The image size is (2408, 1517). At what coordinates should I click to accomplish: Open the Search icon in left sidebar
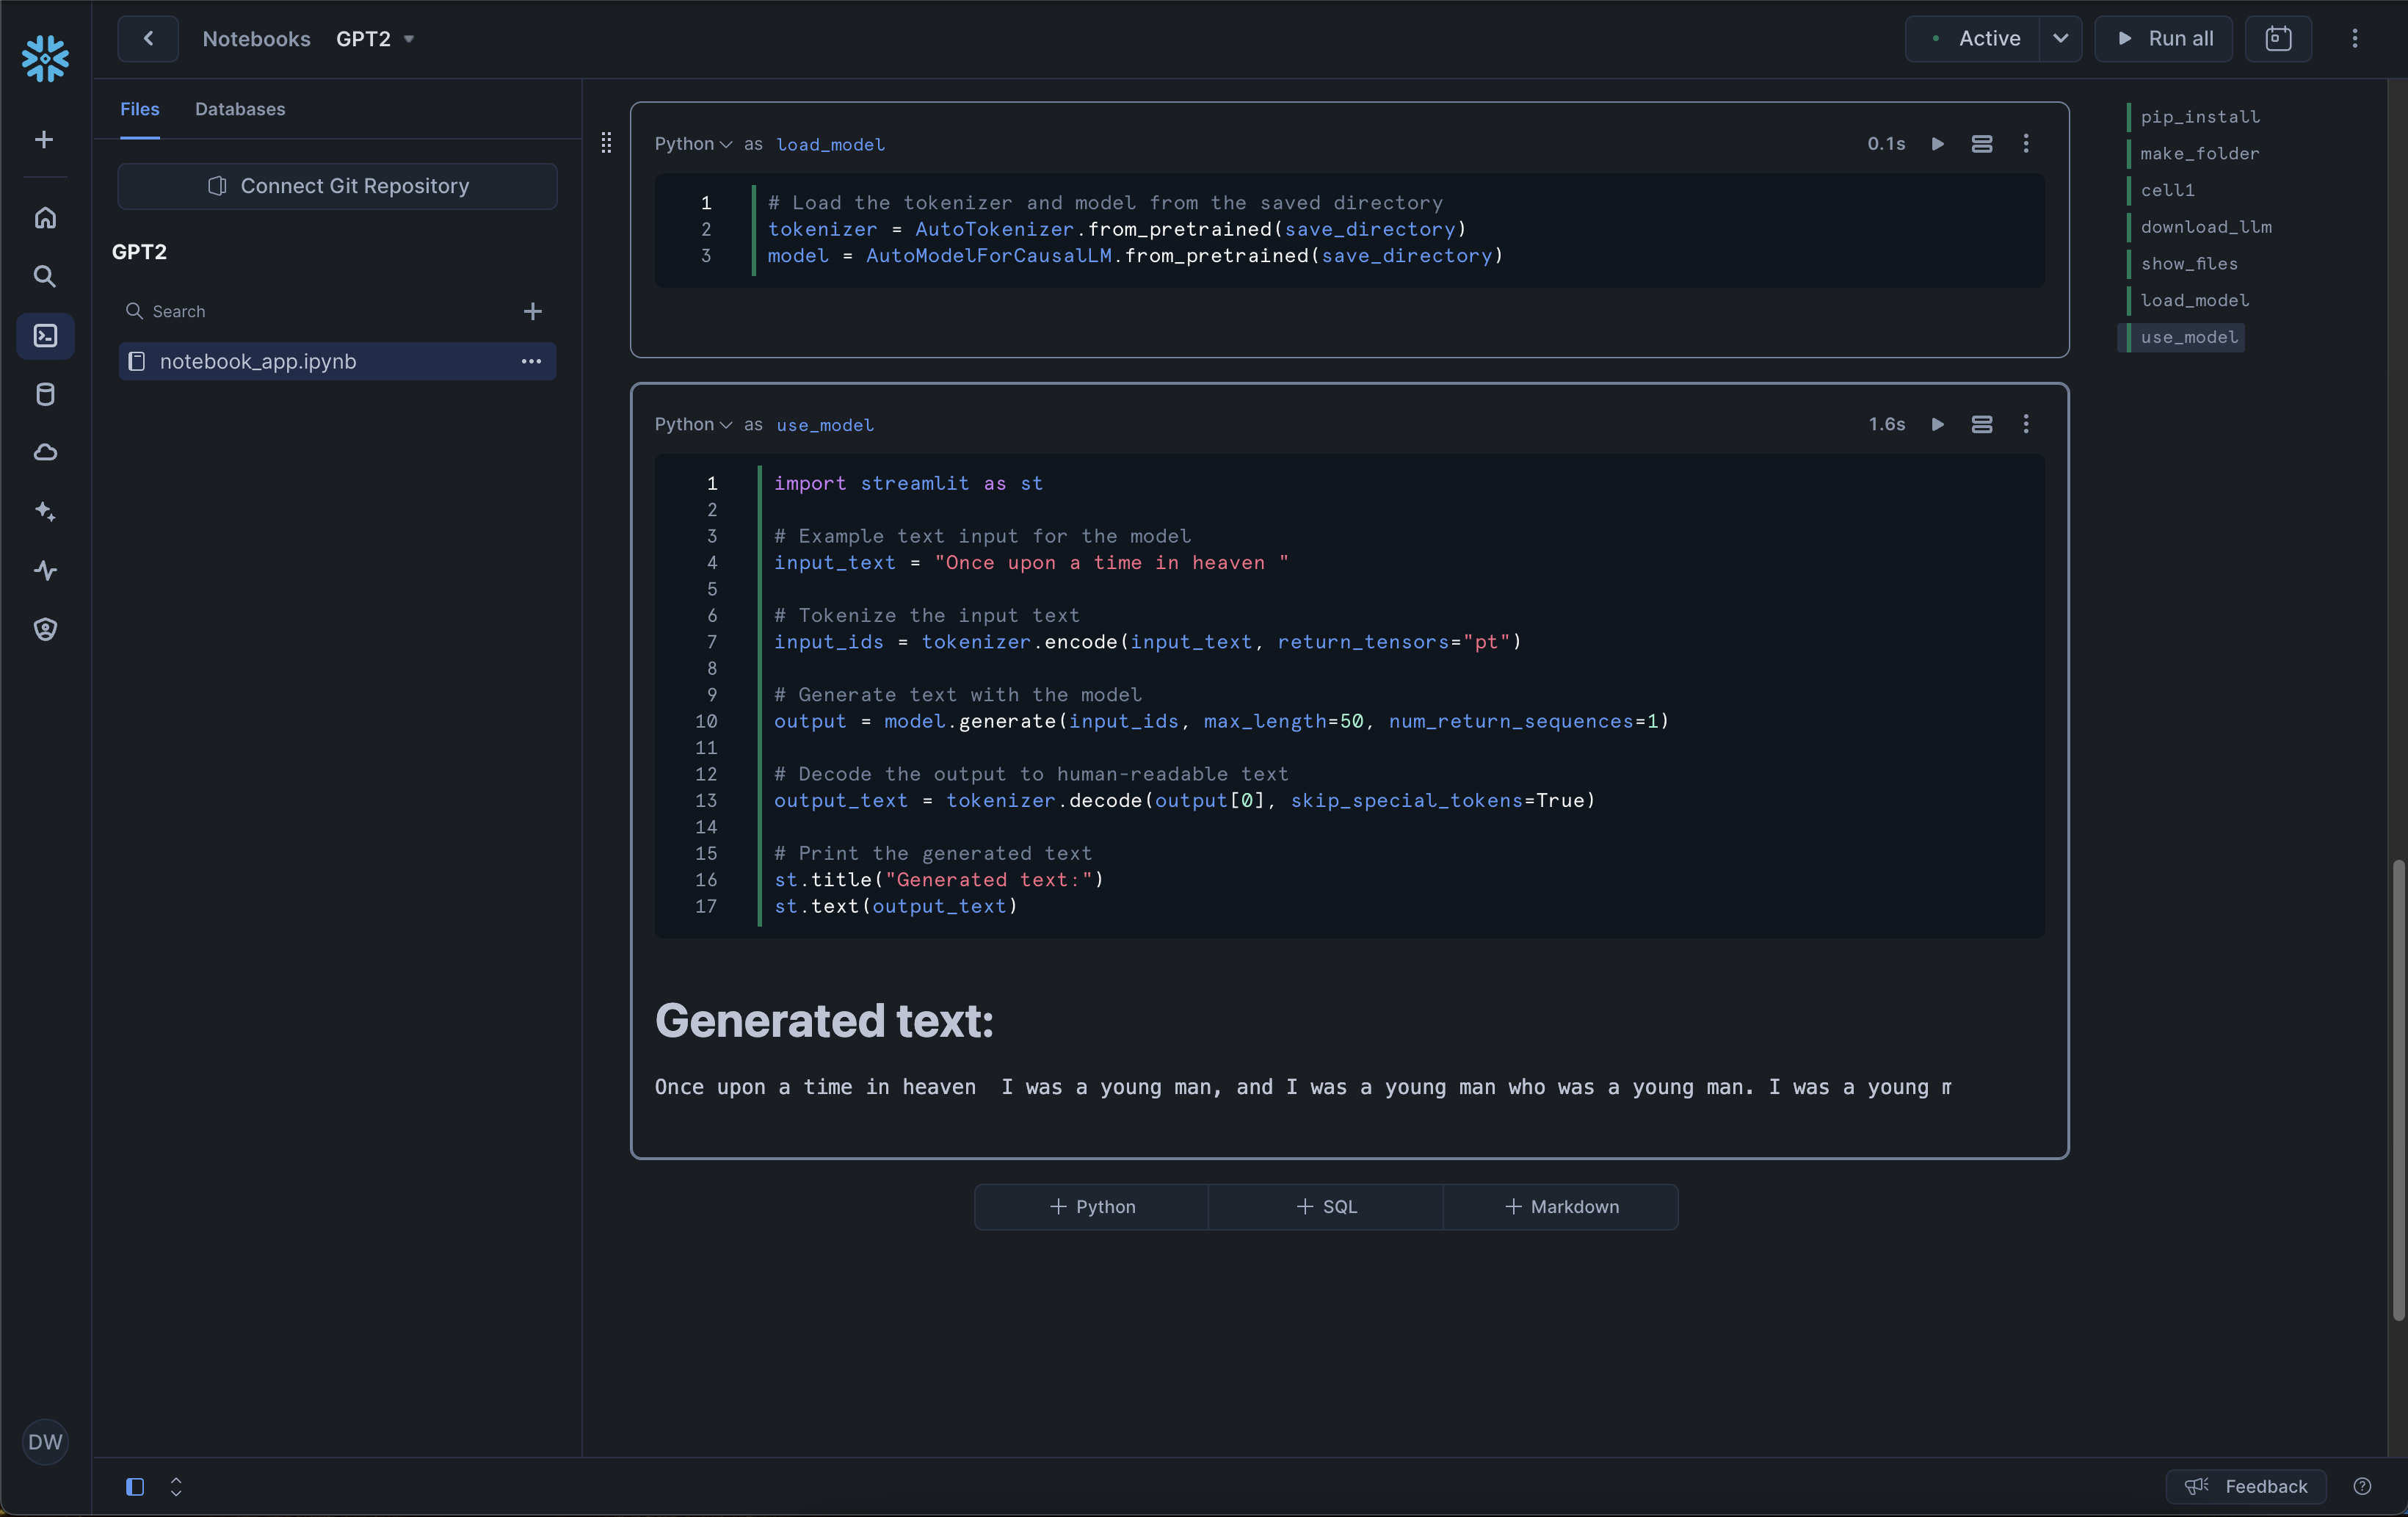tap(45, 276)
